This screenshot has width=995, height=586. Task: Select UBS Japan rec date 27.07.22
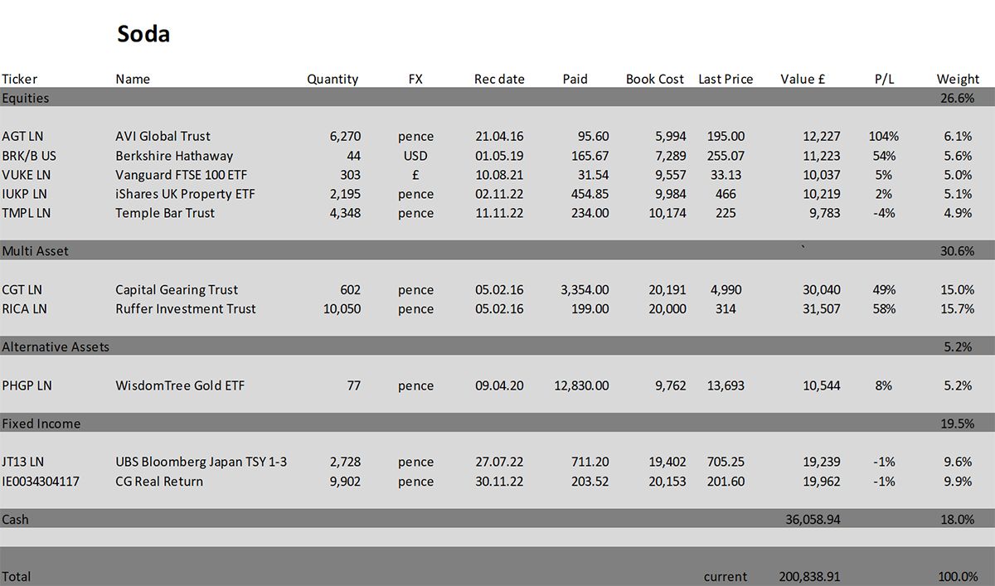[x=499, y=462]
